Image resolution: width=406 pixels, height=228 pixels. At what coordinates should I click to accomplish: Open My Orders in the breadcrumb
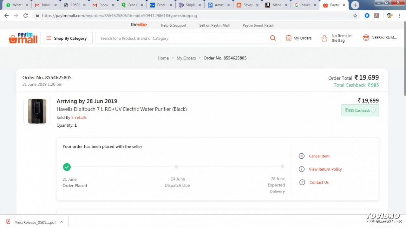[x=186, y=58]
